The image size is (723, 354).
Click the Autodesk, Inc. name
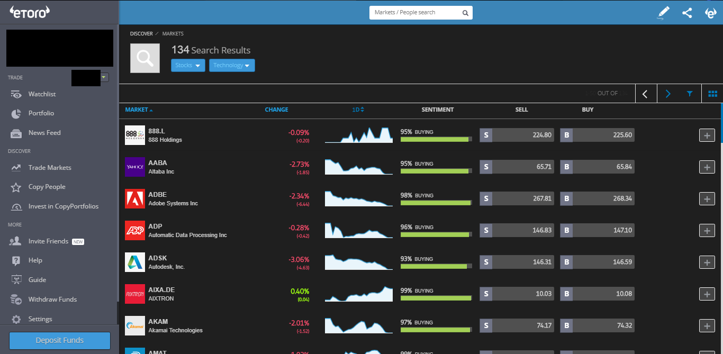pos(166,267)
